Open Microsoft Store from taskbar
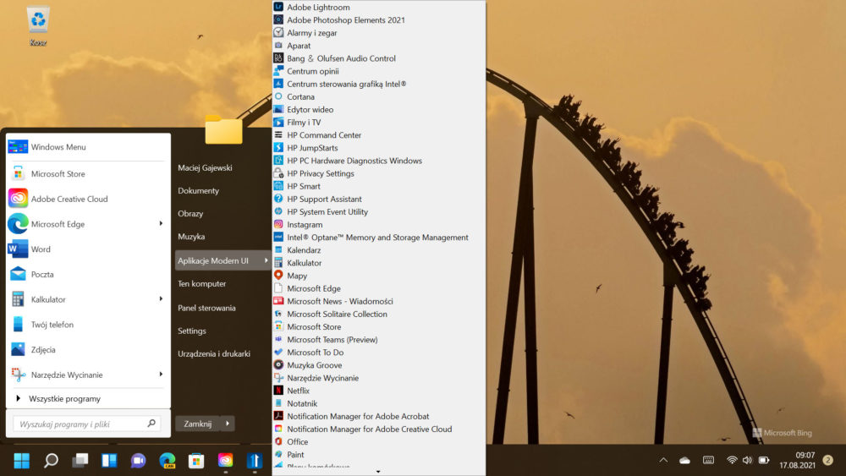 coord(196,461)
